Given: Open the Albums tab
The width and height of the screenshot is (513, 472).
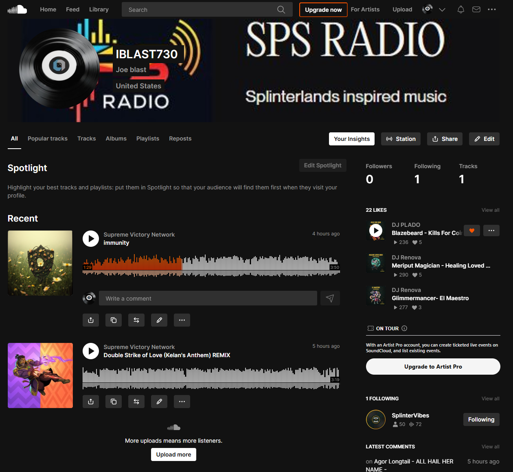Looking at the screenshot, I should coord(116,138).
